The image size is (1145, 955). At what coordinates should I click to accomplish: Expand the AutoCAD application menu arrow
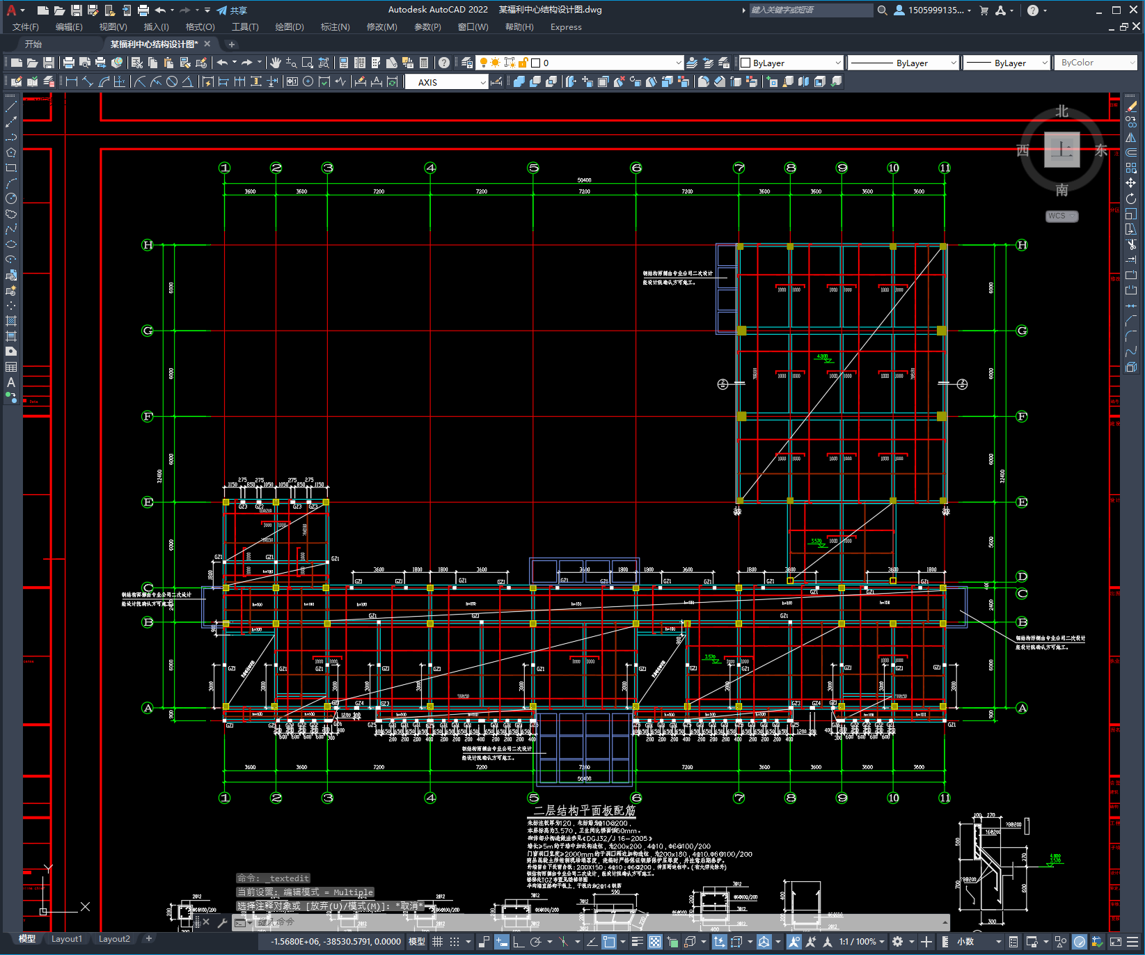(x=22, y=10)
